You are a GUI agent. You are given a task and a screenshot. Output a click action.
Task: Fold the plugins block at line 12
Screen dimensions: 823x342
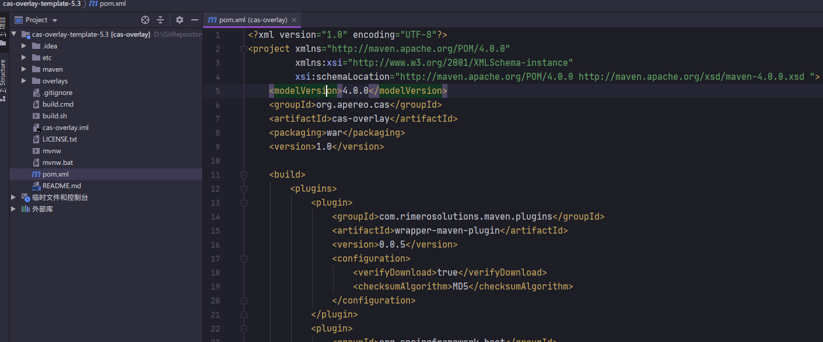pyautogui.click(x=244, y=189)
